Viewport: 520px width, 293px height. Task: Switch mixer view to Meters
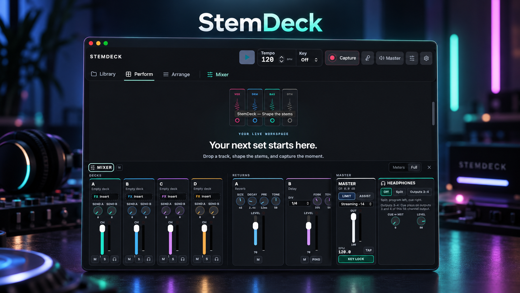[x=399, y=168]
